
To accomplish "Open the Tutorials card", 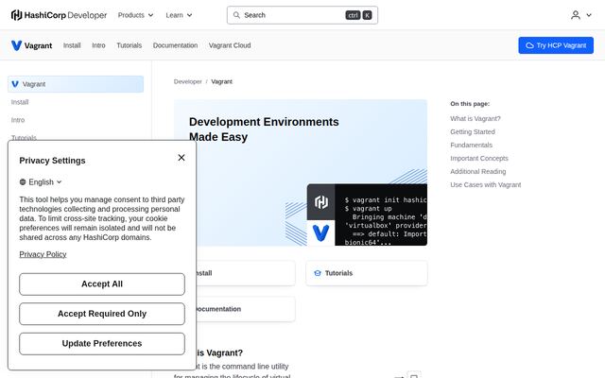I will (x=367, y=273).
